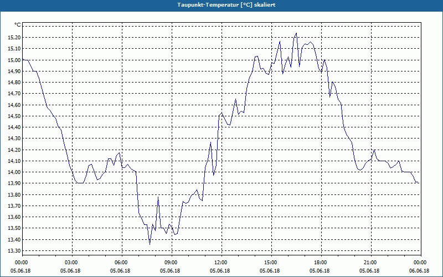443x277 pixels.
Task: Click the 13,60 y-axis value
Action: coord(14,217)
